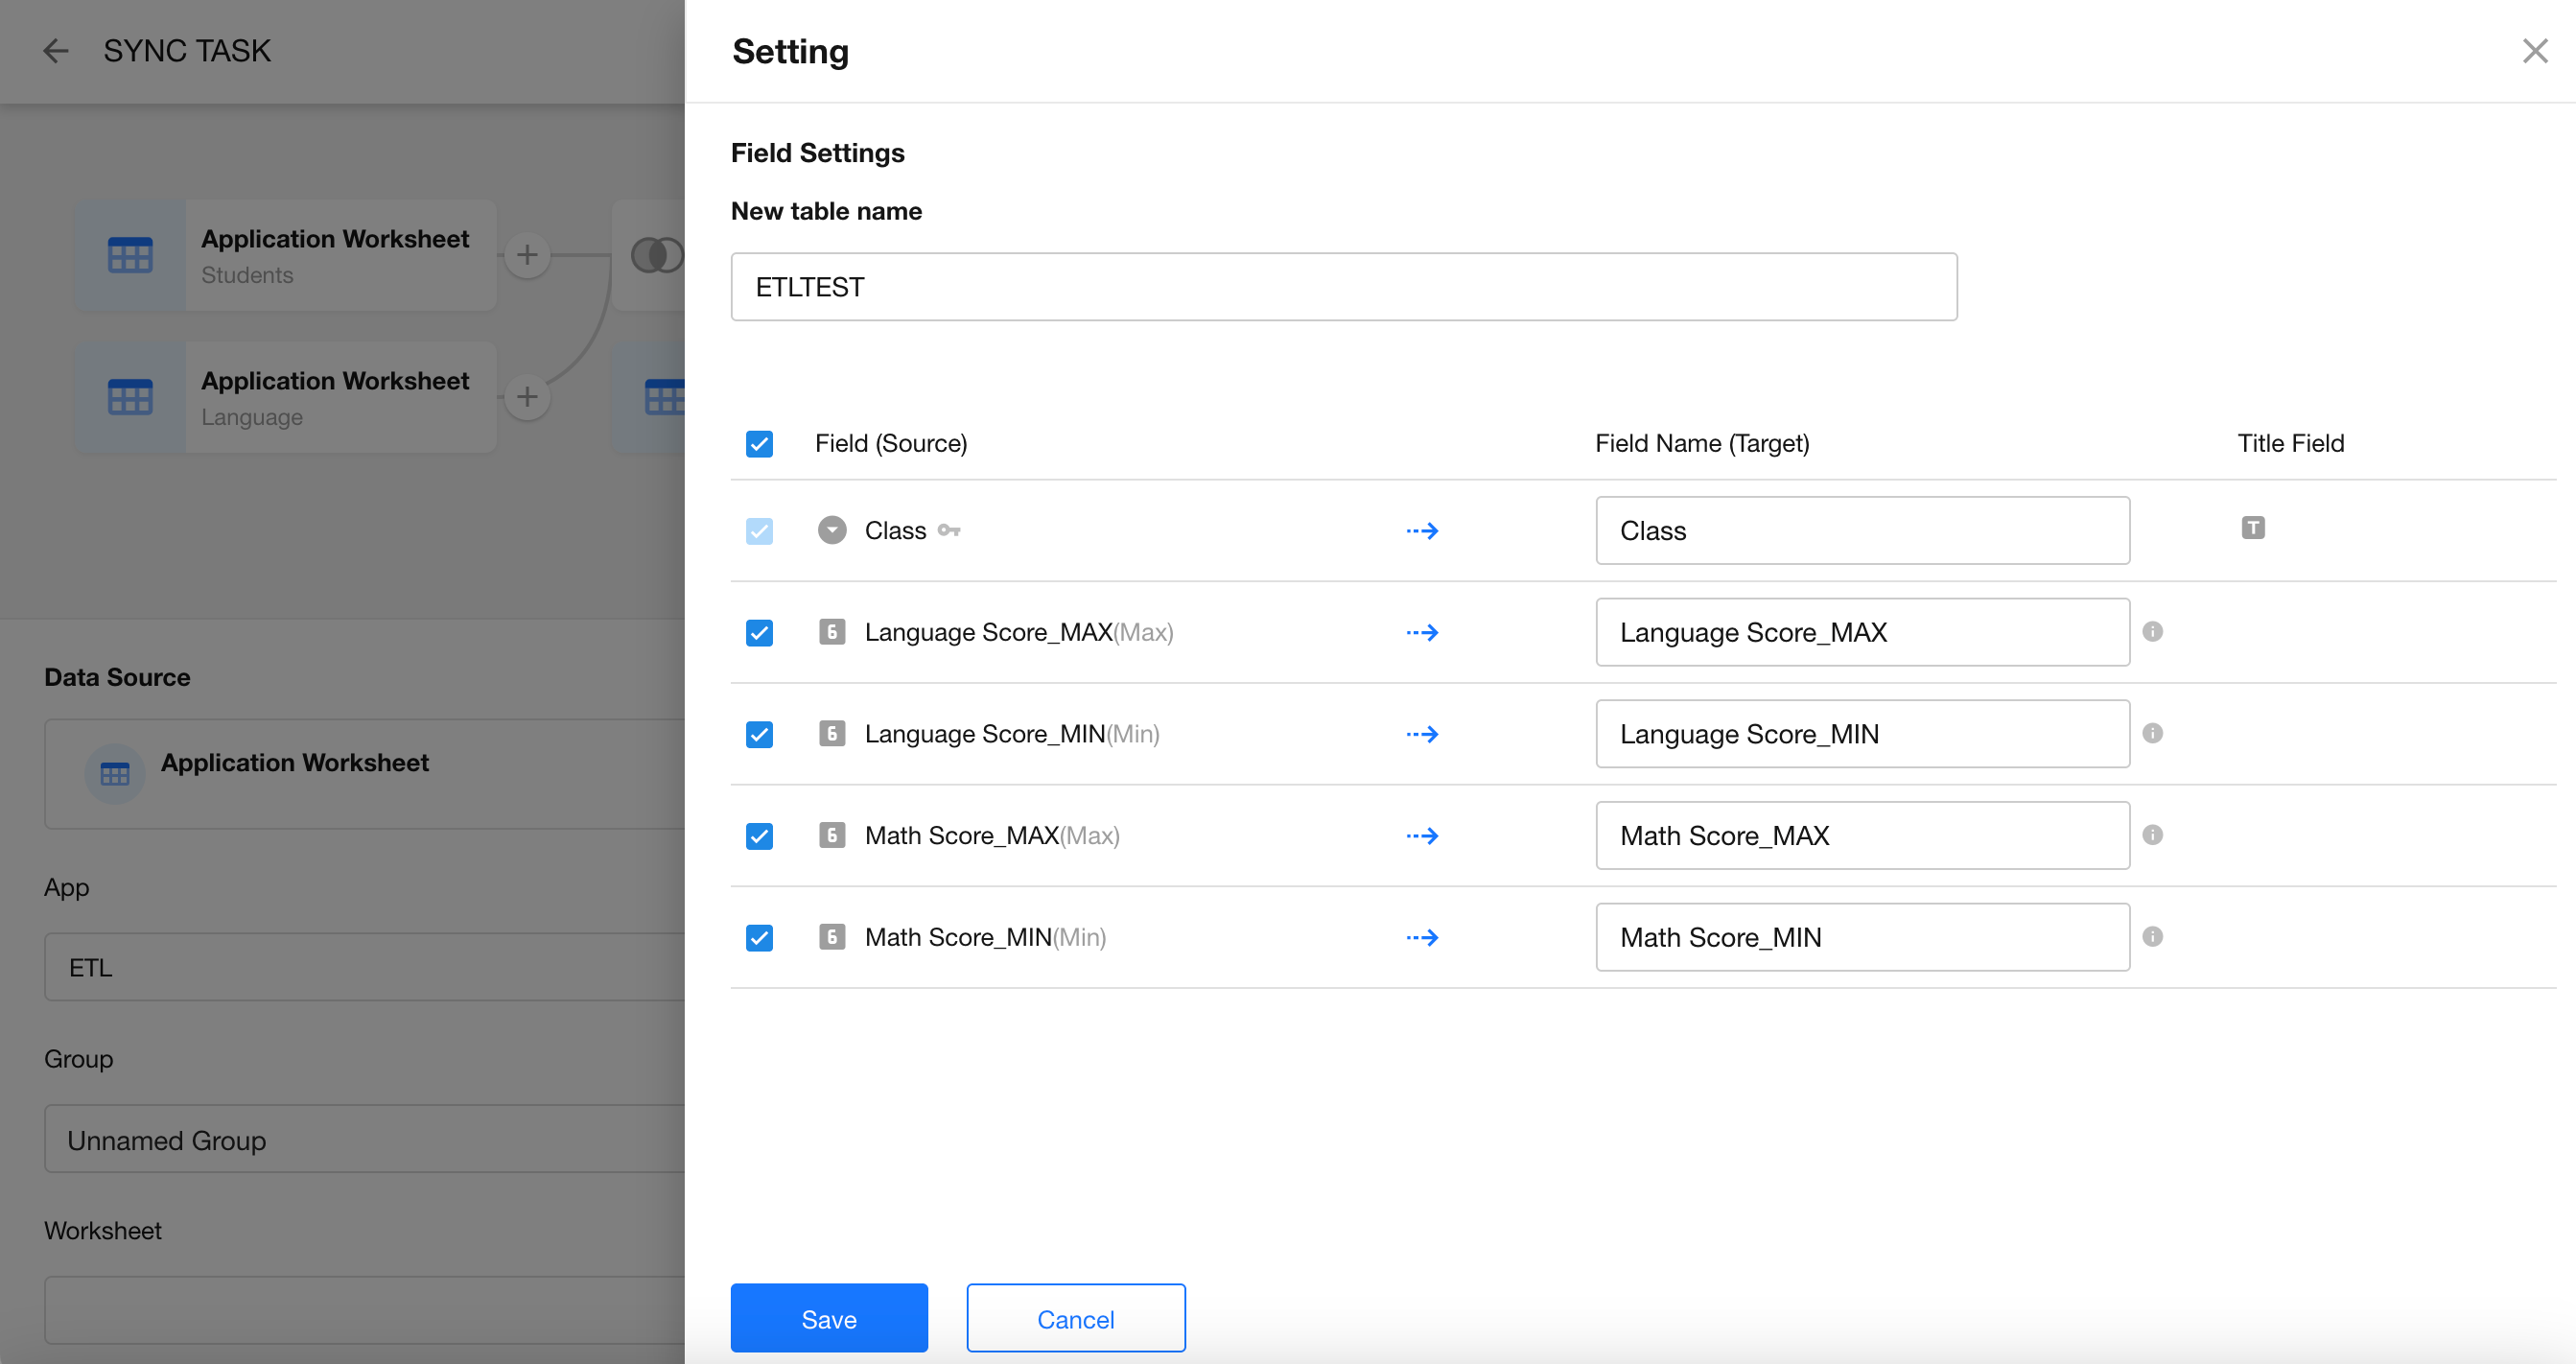Save the field settings
The image size is (2576, 1364).
pyautogui.click(x=828, y=1318)
